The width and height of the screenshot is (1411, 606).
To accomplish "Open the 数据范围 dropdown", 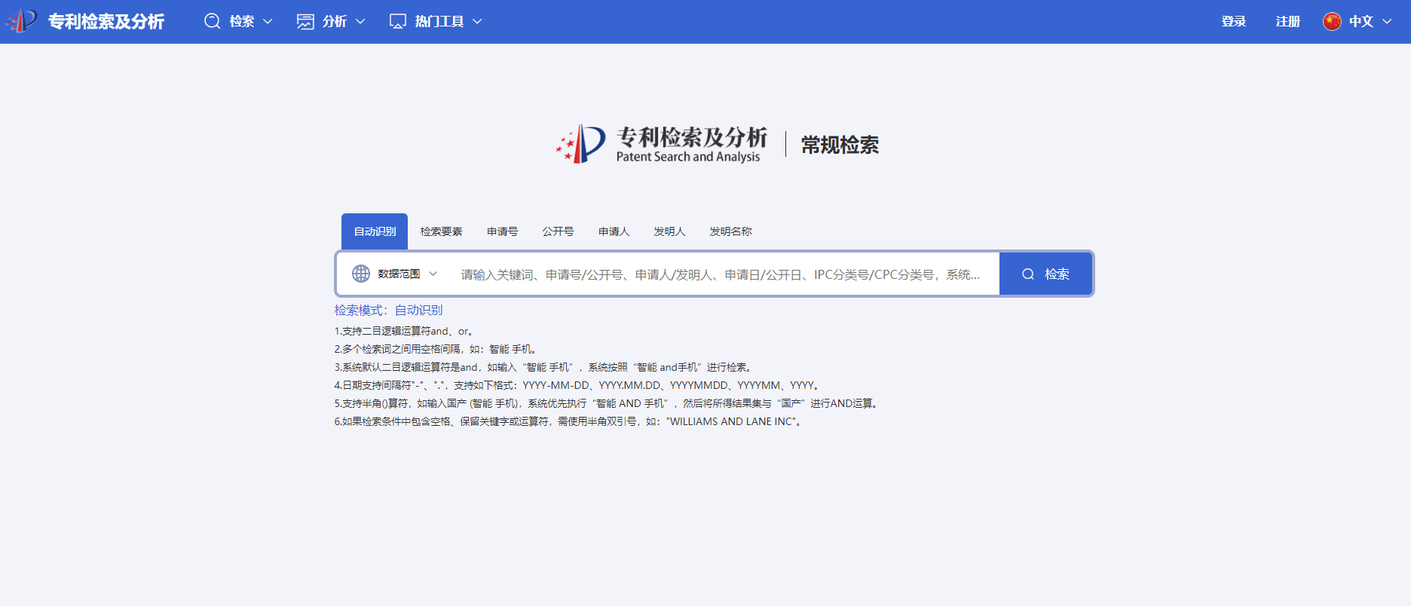I will click(395, 274).
